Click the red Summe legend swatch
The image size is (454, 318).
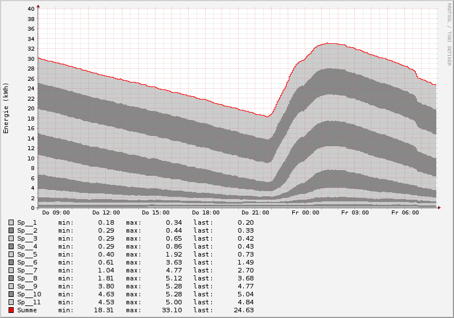tap(11, 310)
